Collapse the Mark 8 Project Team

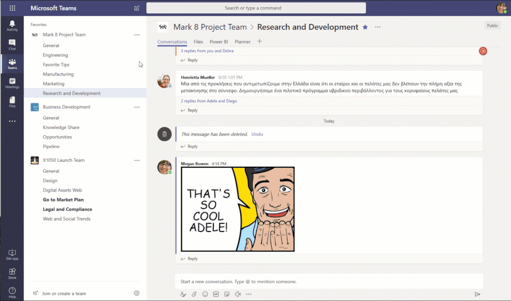tap(64, 35)
